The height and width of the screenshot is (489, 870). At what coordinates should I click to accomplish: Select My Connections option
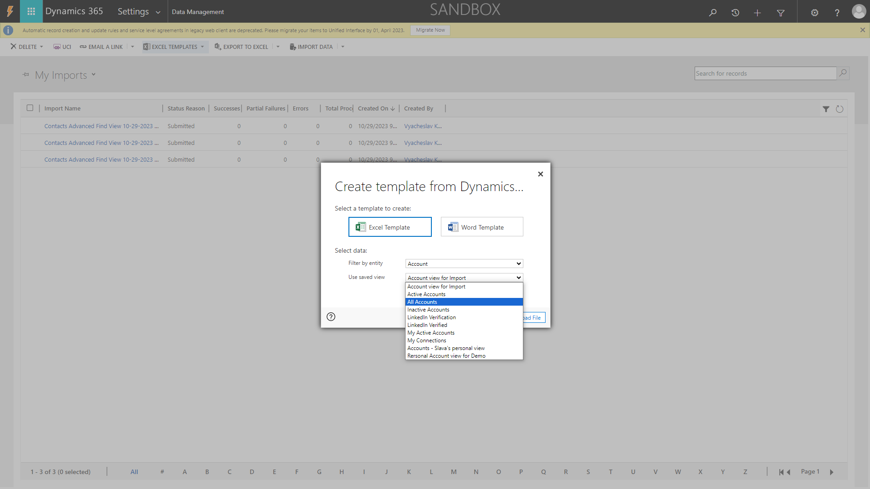pos(464,340)
